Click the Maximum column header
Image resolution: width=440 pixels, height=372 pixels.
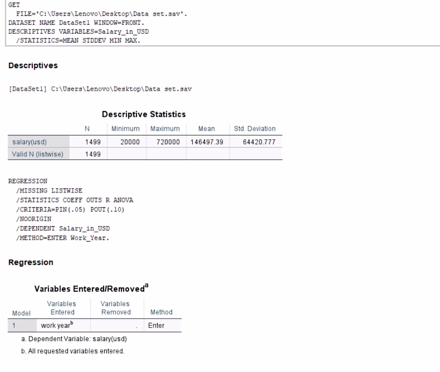pyautogui.click(x=165, y=129)
